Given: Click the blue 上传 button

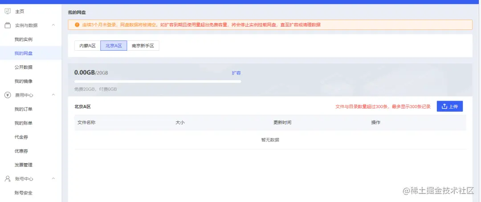Looking at the screenshot, I should [x=450, y=106].
